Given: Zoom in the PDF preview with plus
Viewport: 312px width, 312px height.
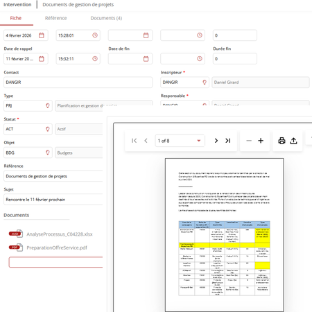Looking at the screenshot, I should point(261,141).
